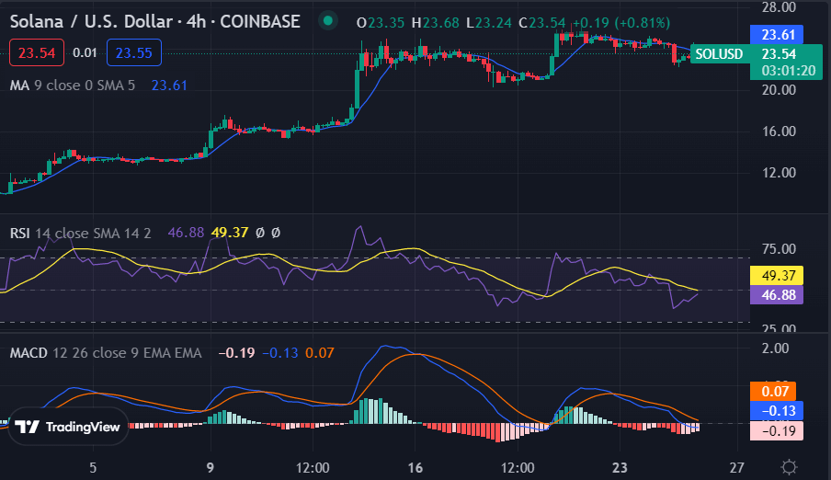Click the MACD histogram value −0.19 in legend
Screen dimensions: 831x480
tap(236, 353)
